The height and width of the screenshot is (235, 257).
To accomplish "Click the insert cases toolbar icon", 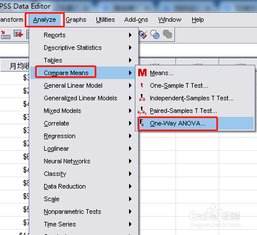I will point(6,35).
